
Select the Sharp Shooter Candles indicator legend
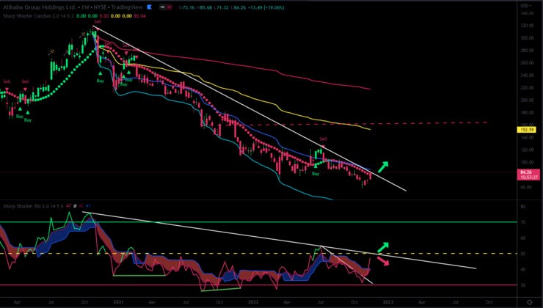pyautogui.click(x=38, y=16)
